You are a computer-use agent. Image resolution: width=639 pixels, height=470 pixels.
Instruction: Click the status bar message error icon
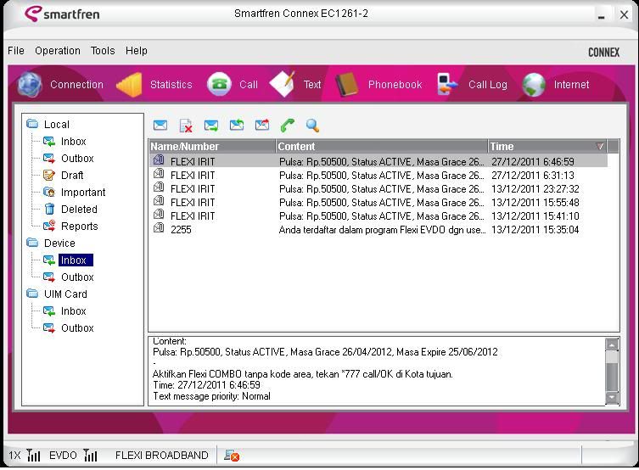click(x=232, y=456)
